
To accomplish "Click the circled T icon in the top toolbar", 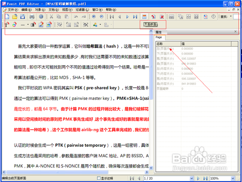I will pos(213,16).
